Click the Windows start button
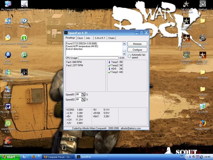Image resolution: width=213 pixels, height=160 pixels. pos(10,157)
